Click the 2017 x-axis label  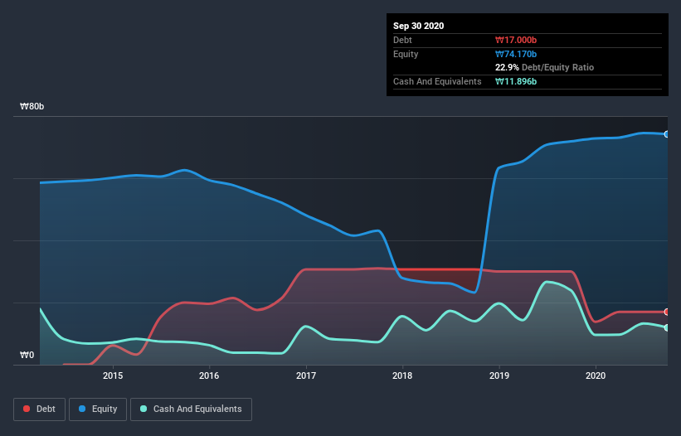point(306,375)
